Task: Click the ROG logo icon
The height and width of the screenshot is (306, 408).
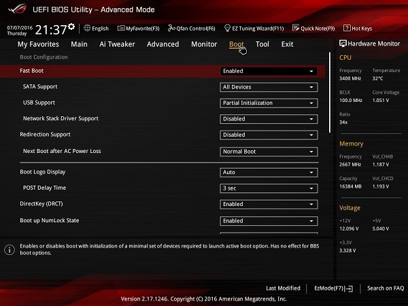Action: 18,9
